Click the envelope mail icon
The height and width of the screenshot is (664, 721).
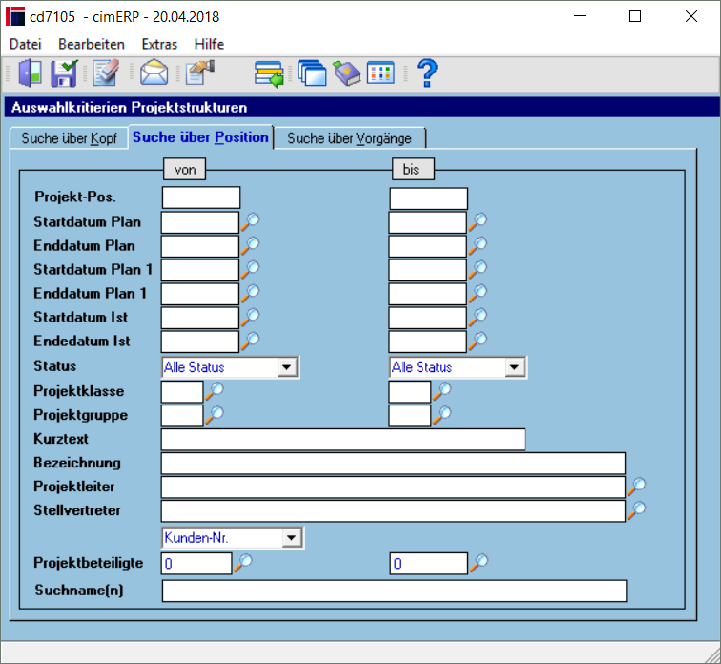(154, 73)
